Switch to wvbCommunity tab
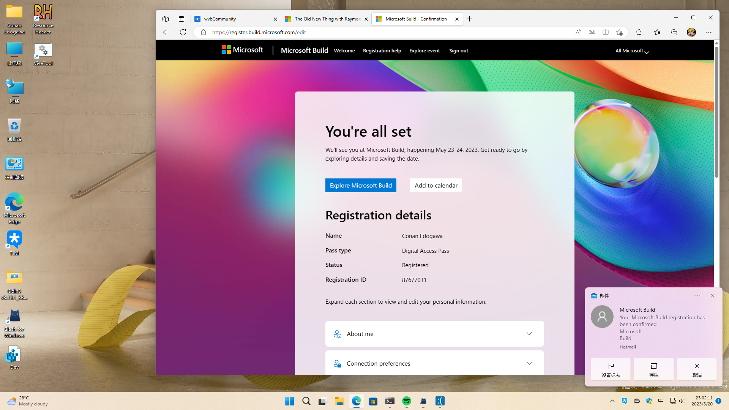The width and height of the screenshot is (729, 410). (x=235, y=19)
